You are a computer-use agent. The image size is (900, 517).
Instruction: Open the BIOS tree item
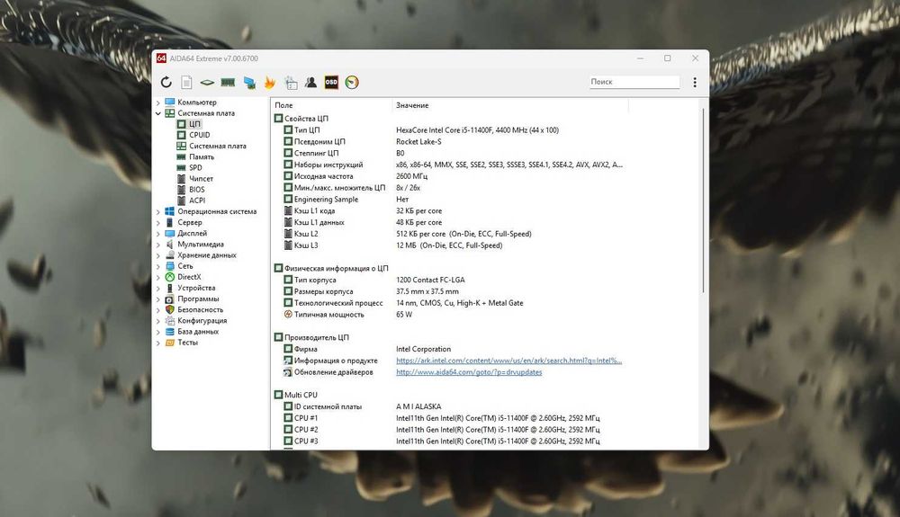(x=197, y=189)
